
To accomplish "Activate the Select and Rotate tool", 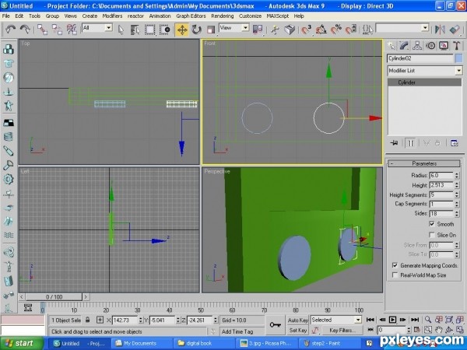I will [197, 30].
